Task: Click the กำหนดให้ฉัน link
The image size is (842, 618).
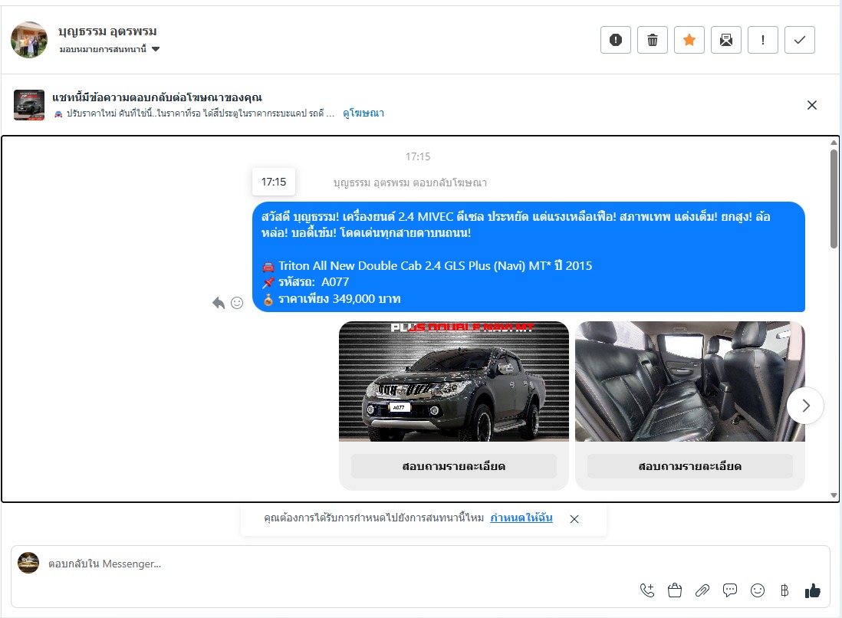Action: coord(521,518)
